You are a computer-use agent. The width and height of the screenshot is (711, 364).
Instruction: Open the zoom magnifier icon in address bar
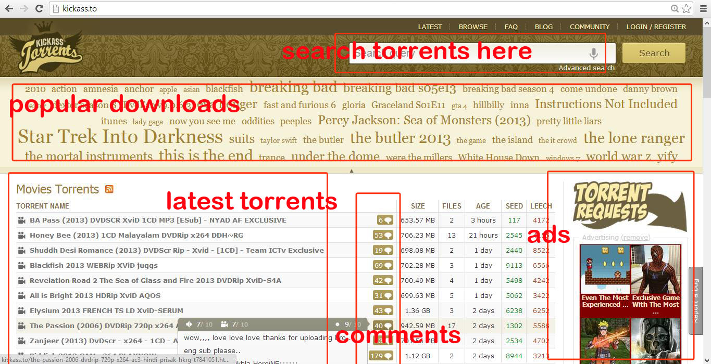[675, 8]
